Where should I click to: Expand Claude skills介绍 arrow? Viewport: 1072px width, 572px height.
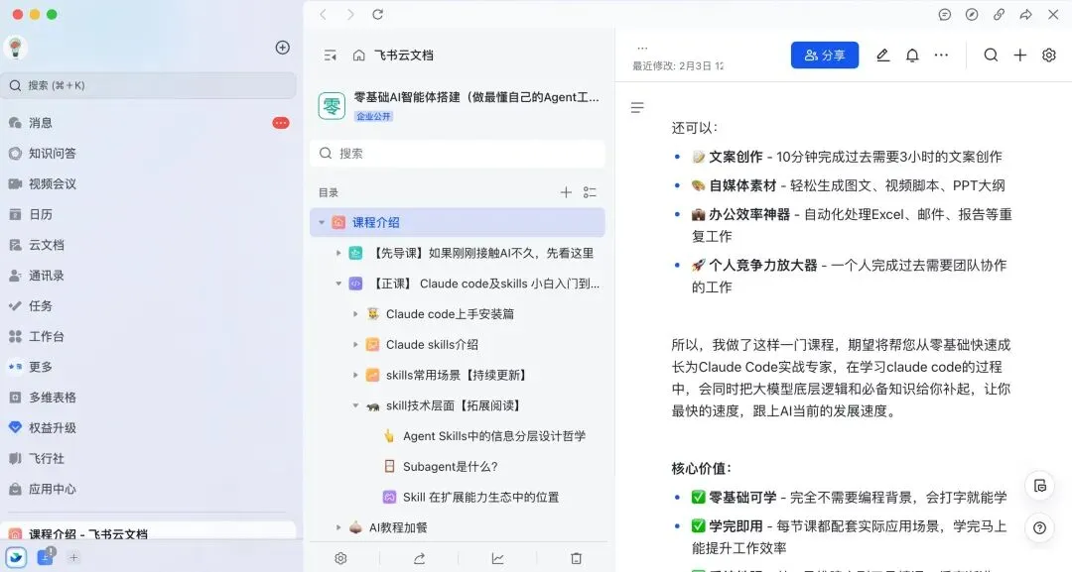click(355, 345)
